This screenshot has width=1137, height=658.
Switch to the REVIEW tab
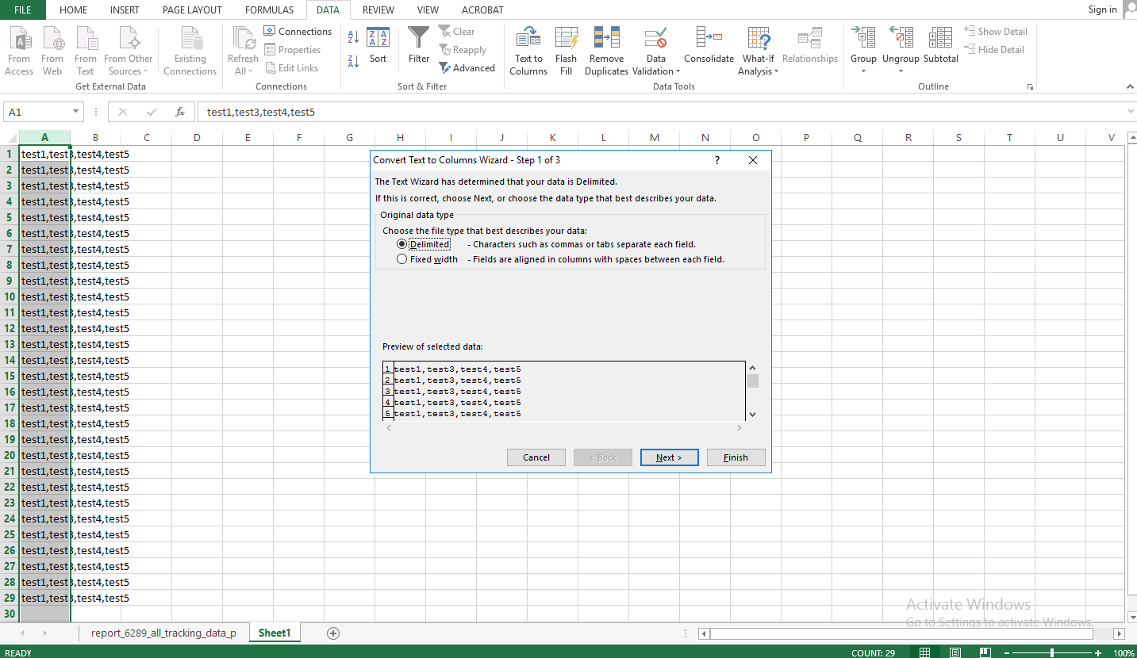click(378, 10)
